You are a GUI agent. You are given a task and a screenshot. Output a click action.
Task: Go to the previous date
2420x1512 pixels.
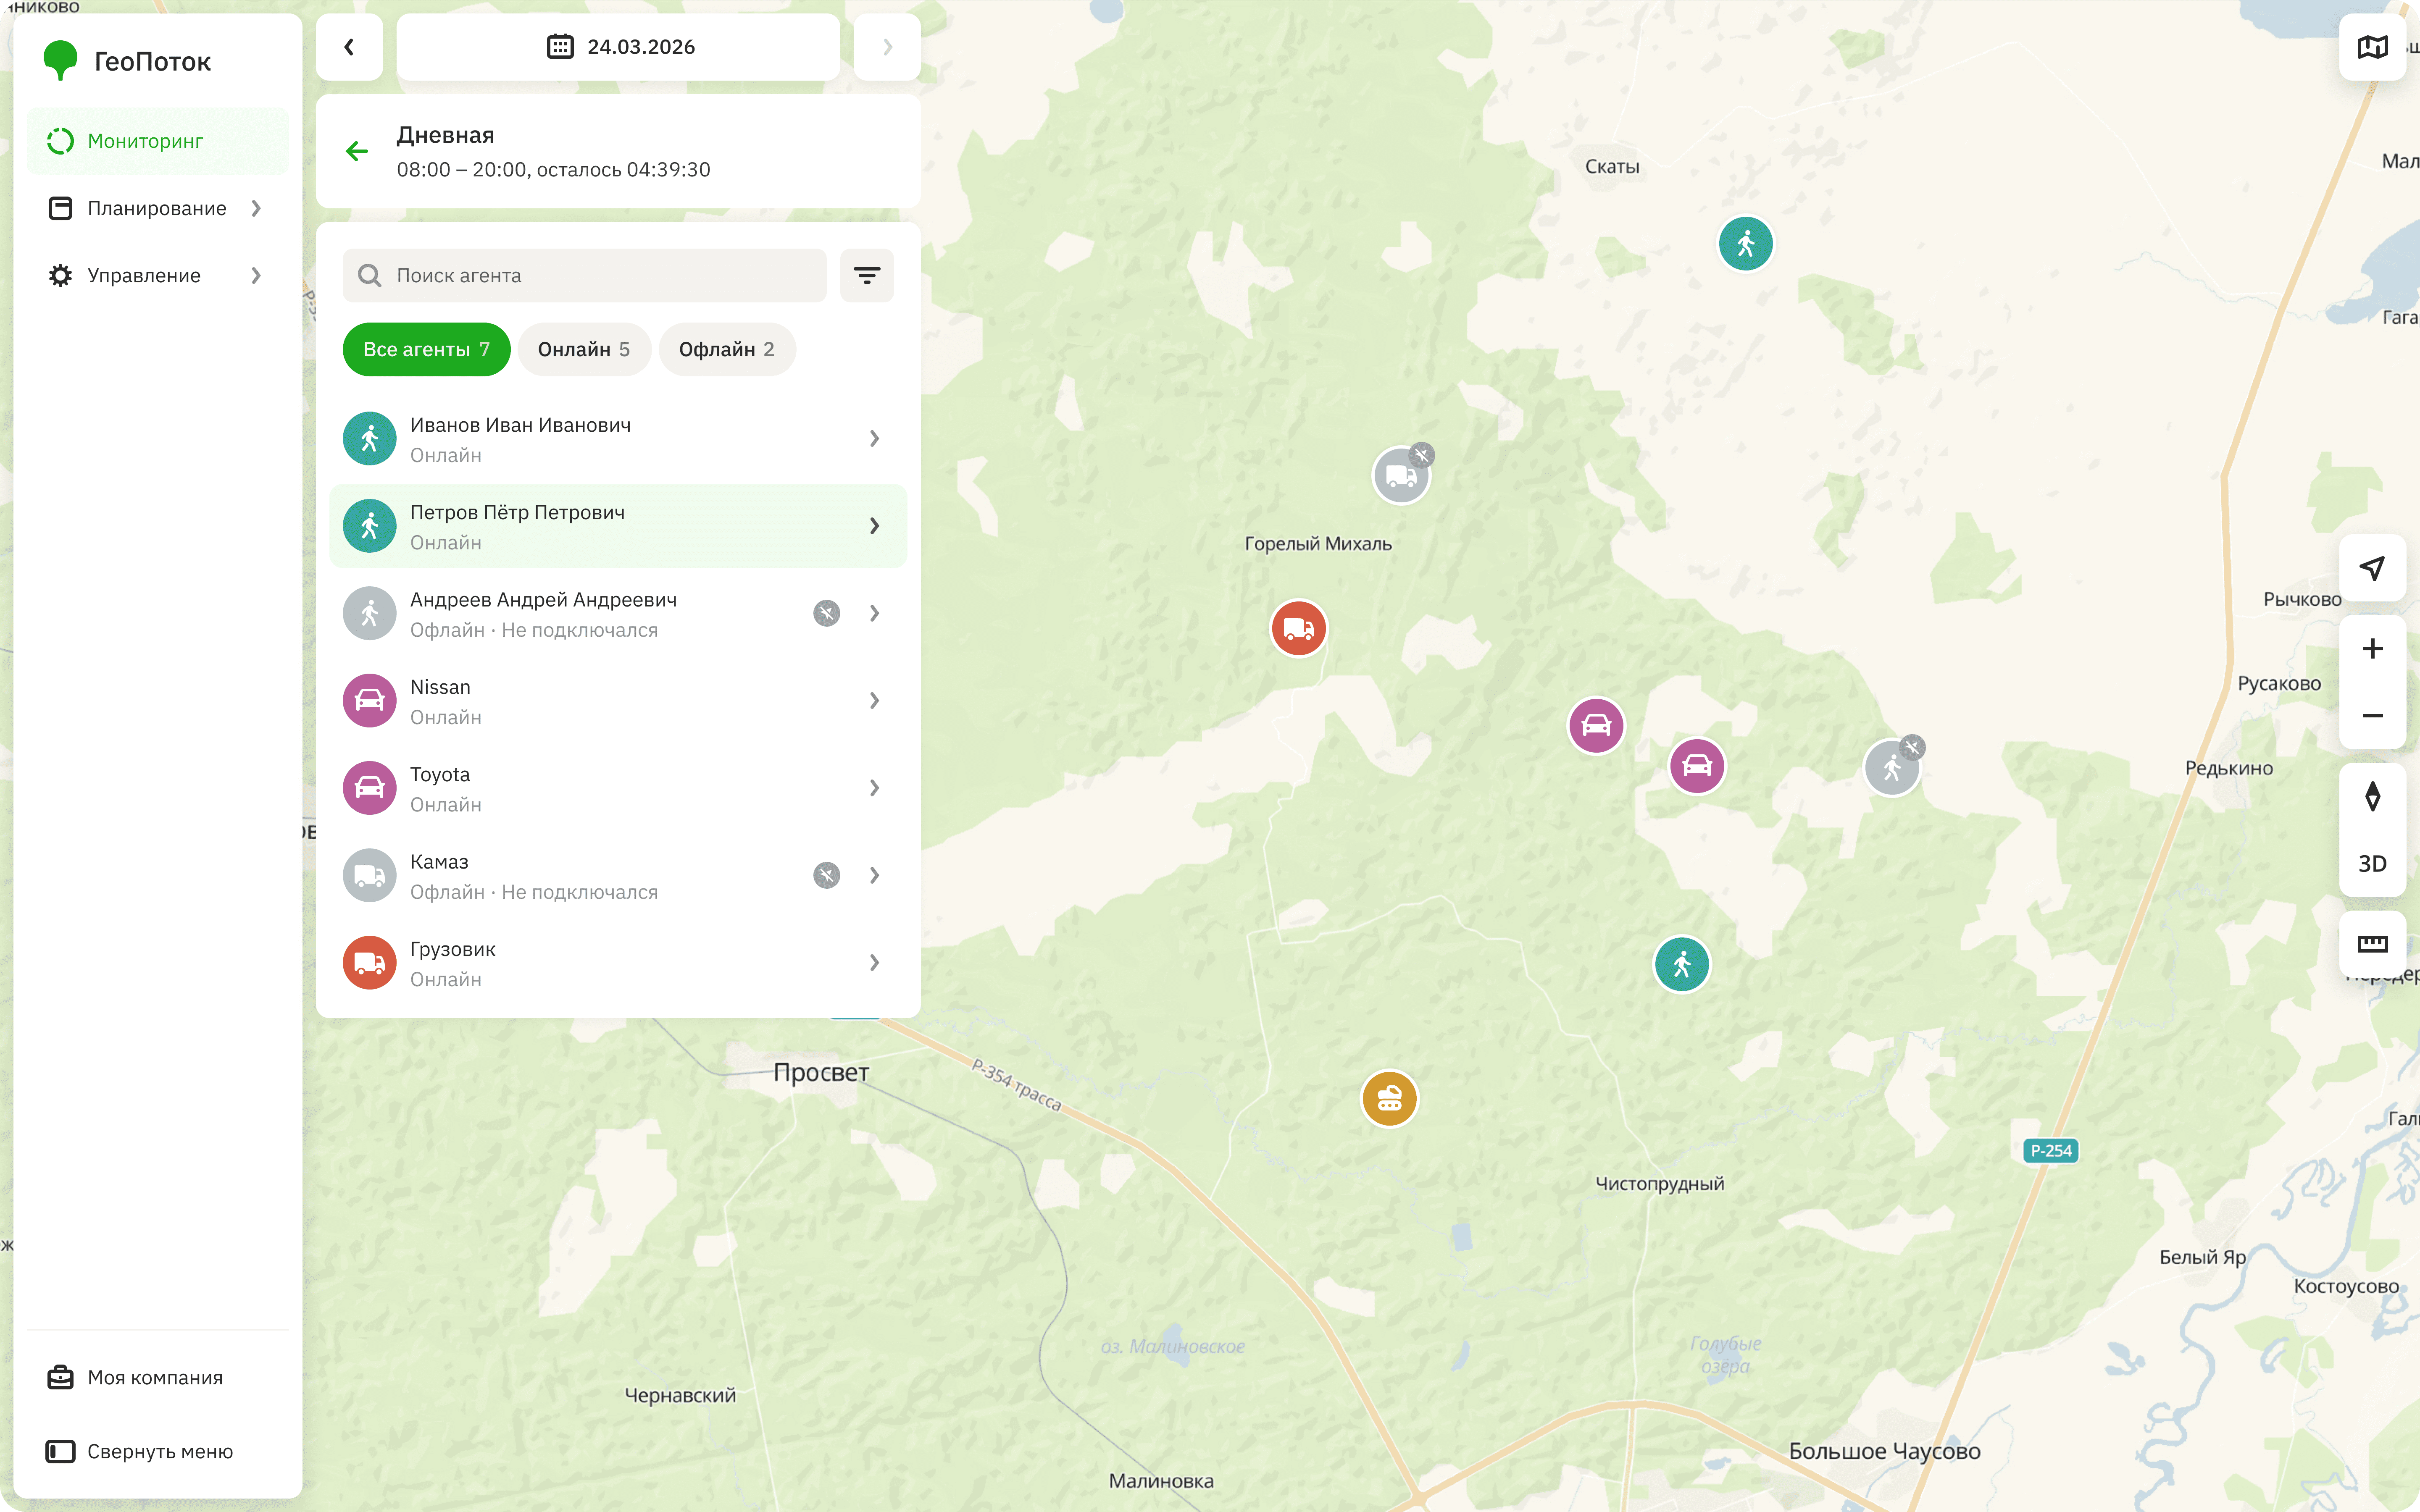click(349, 47)
